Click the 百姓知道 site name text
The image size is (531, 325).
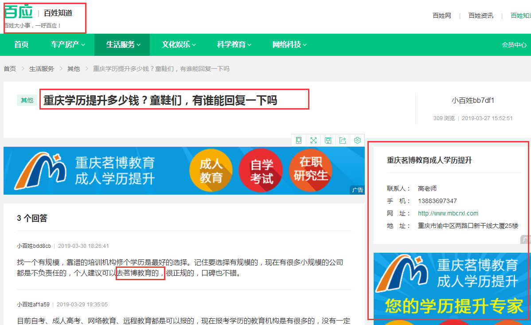[x=58, y=13]
